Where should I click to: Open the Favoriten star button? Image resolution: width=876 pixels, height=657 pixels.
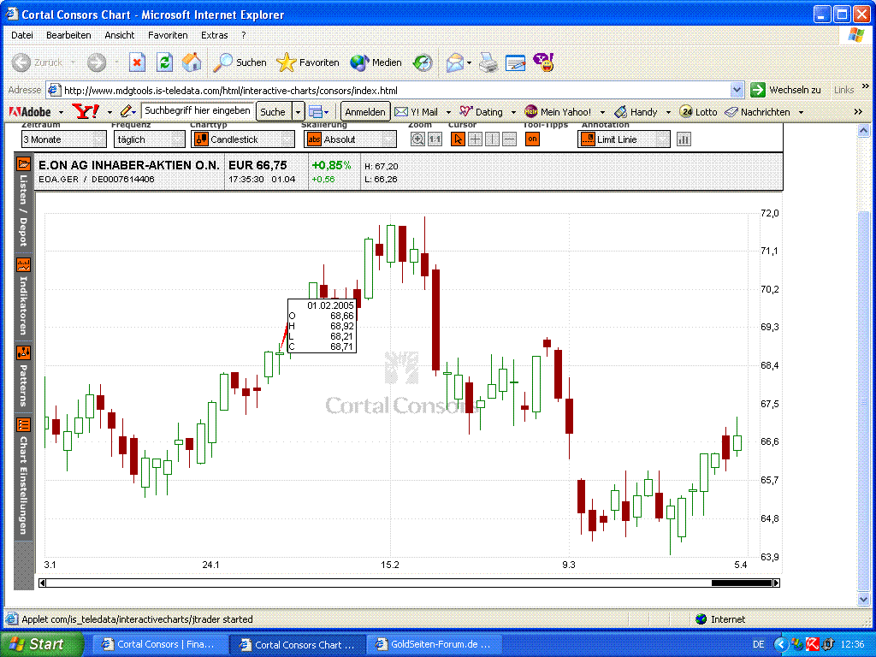tap(308, 62)
